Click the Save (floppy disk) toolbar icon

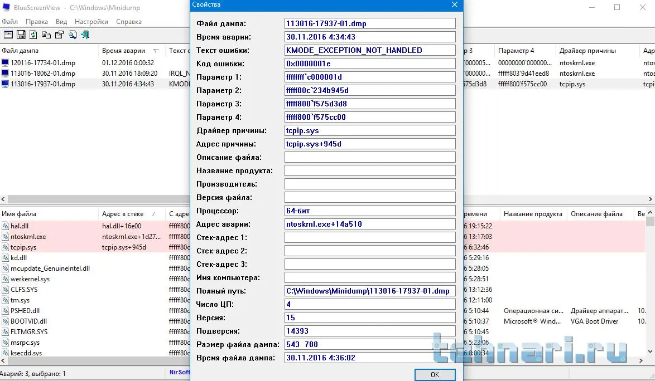point(21,35)
